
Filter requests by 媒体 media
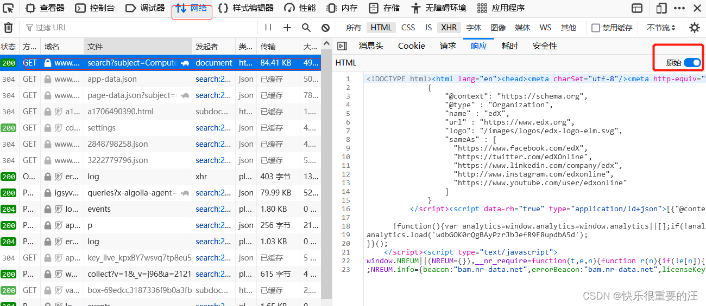tap(522, 28)
